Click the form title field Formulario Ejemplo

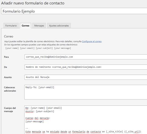tap(74, 11)
